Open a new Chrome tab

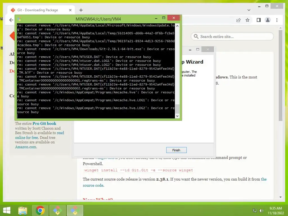(81, 10)
